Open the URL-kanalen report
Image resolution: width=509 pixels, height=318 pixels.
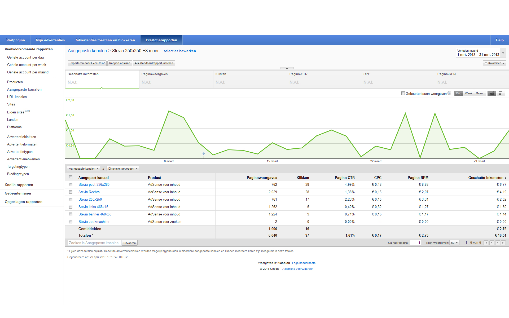pos(17,97)
